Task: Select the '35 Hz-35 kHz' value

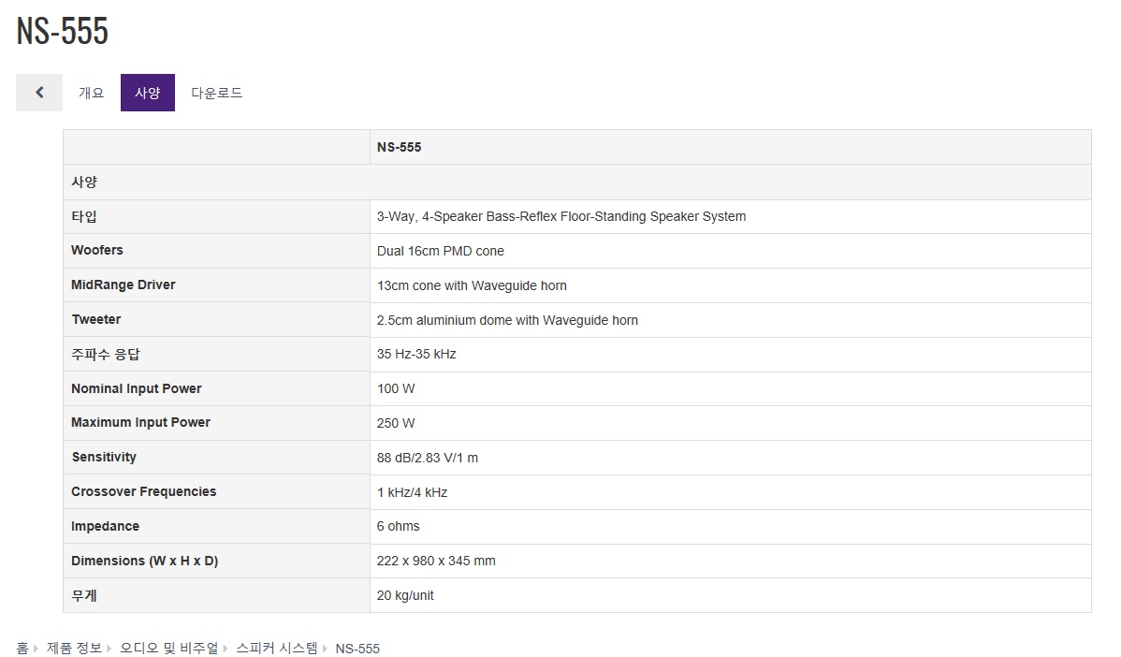Action: click(416, 354)
